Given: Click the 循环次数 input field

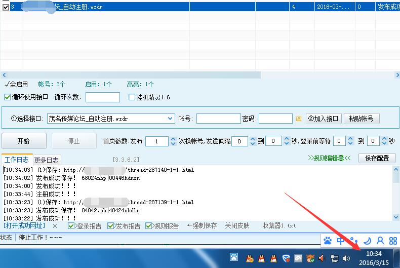Looking at the screenshot, I should pyautogui.click(x=103, y=97).
